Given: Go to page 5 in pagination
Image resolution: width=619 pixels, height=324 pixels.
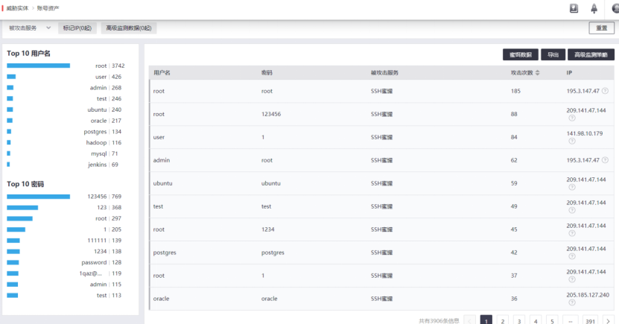Looking at the screenshot, I should click(552, 321).
